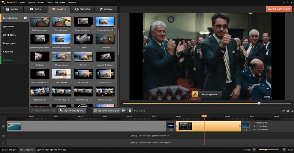
Task: Select the highlighted courtroom clip on timeline
Action: 208,126
